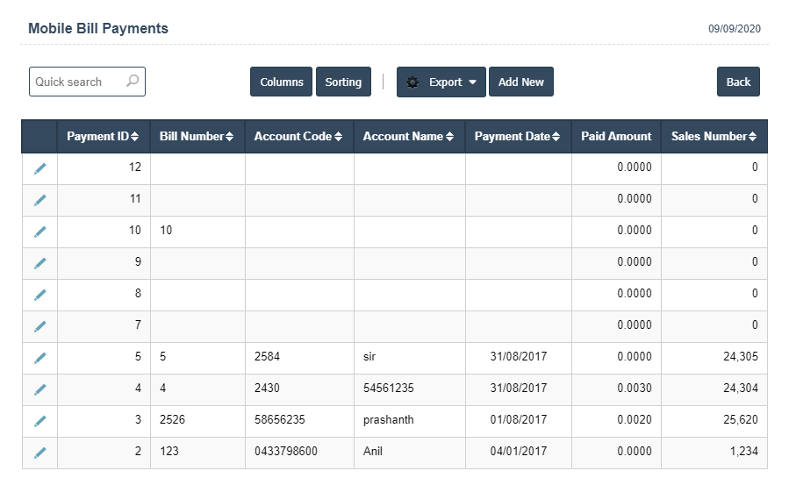Sort by Payment Date header

click(517, 137)
